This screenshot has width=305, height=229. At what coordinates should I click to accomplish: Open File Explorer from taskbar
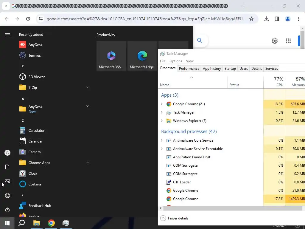[x=36, y=223]
